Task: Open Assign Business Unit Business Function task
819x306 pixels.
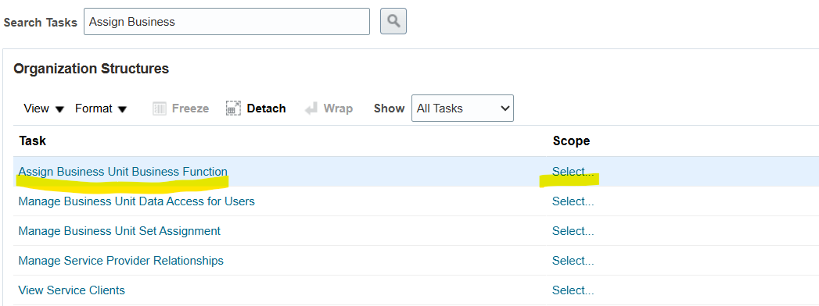Action: coord(123,172)
